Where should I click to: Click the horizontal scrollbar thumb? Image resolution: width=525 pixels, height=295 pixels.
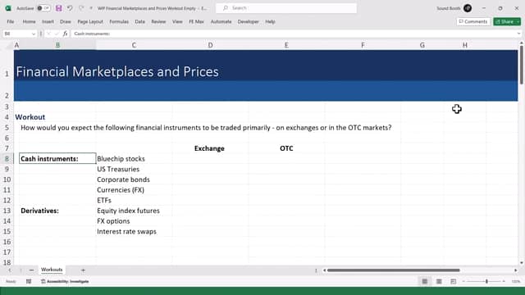pyautogui.click(x=394, y=270)
